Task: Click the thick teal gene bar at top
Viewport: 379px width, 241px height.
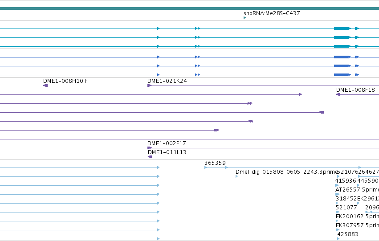Action: pyautogui.click(x=190, y=9)
